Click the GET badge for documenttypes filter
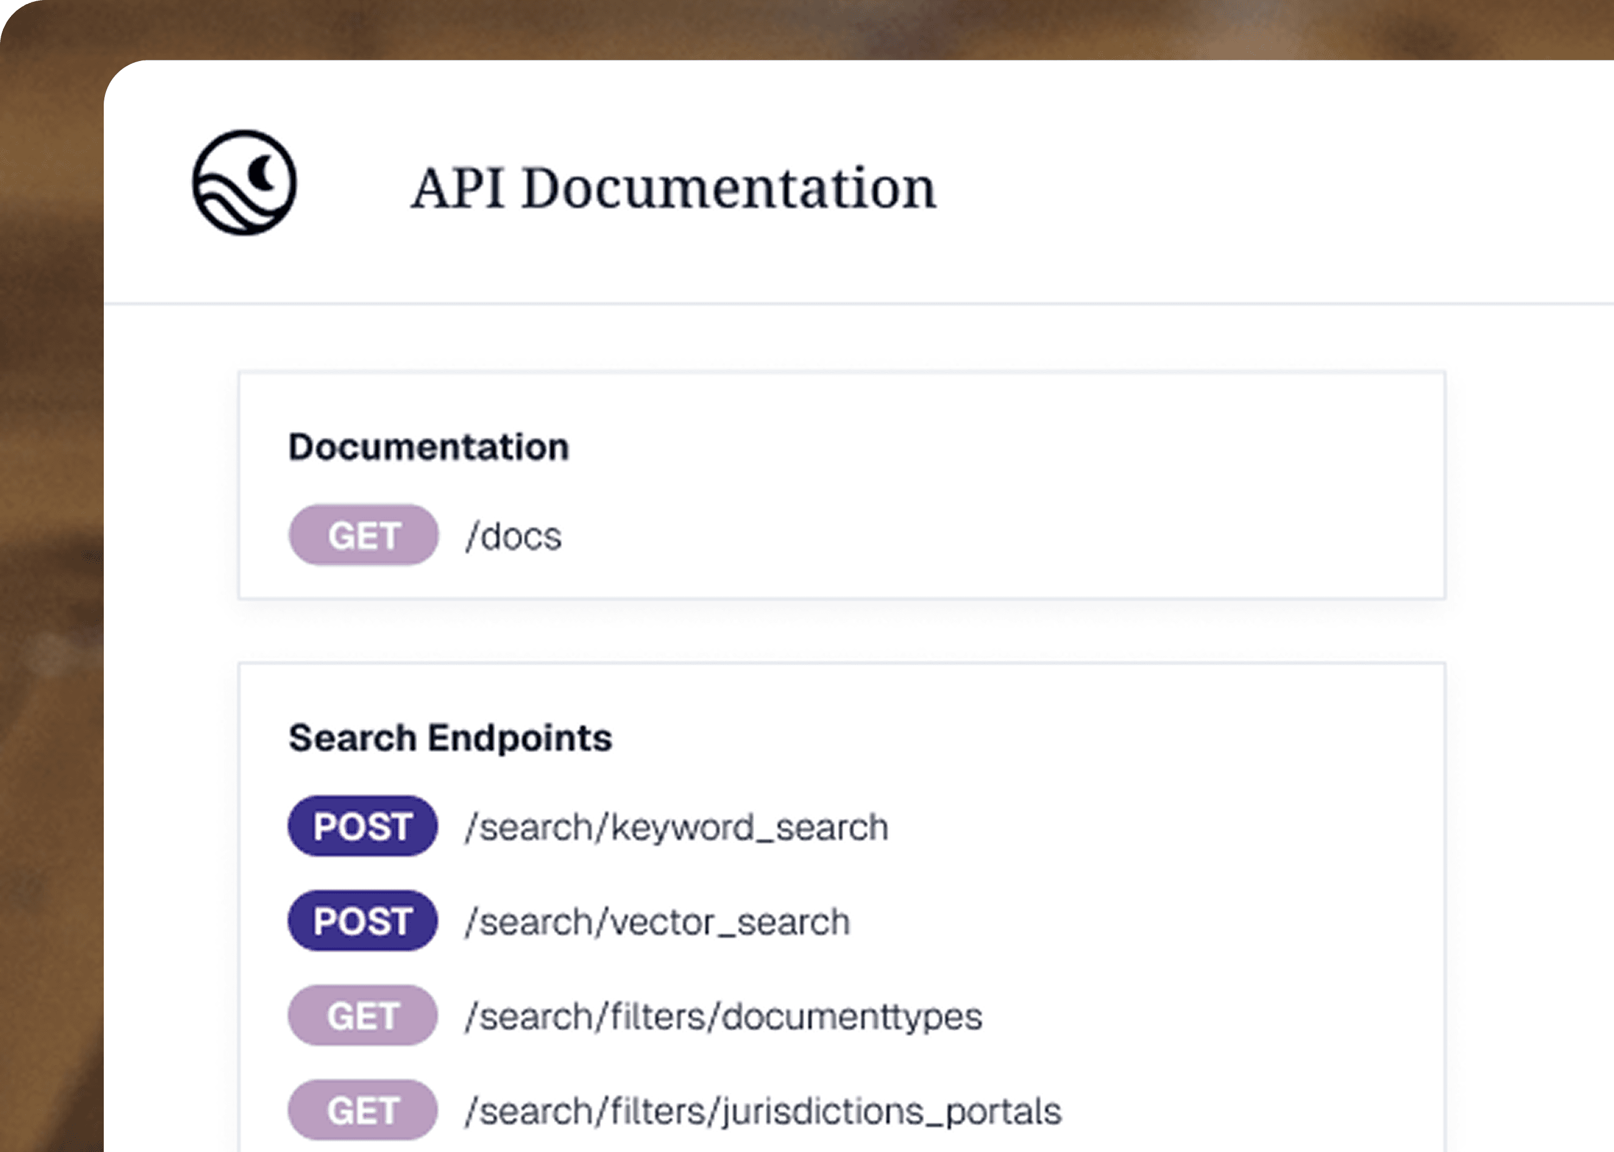This screenshot has width=1614, height=1152. (x=363, y=1015)
